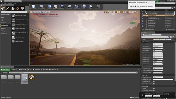Open Marketplace toolbar icon
This screenshot has width=176, height=99.
click(x=56, y=7)
